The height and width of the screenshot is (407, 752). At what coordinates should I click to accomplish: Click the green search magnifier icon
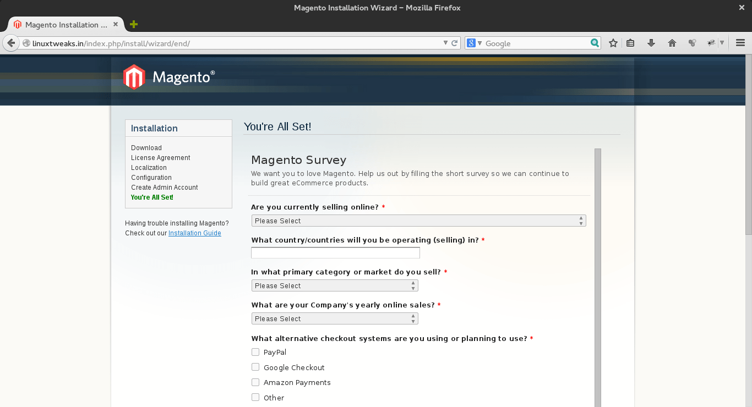[595, 43]
